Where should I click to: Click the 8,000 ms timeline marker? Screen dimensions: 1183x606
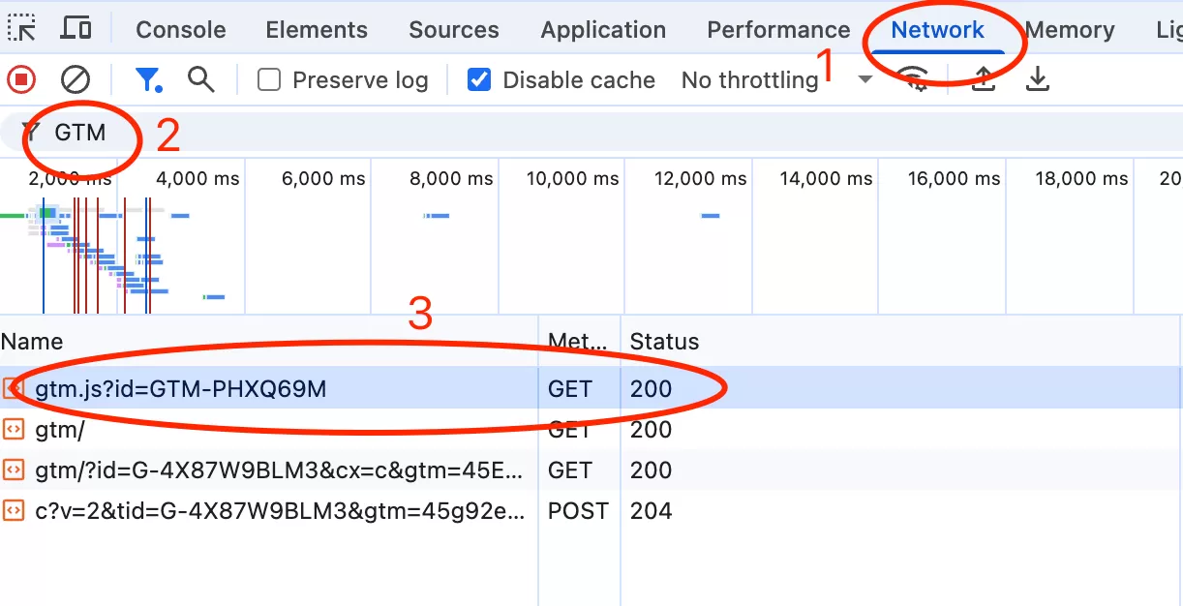coord(451,178)
